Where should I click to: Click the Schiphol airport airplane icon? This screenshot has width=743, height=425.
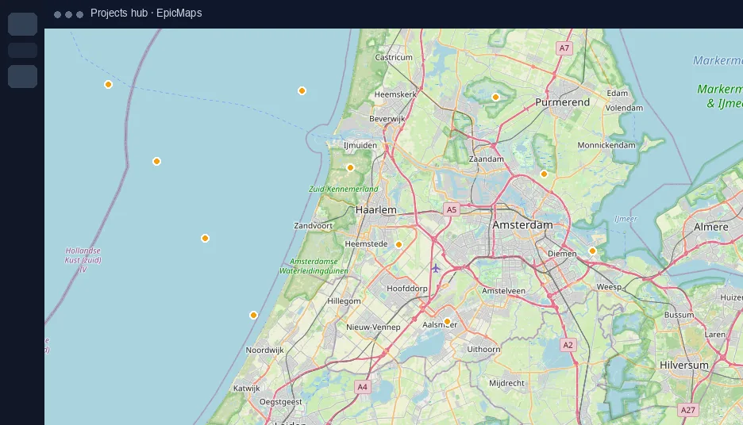(x=436, y=269)
